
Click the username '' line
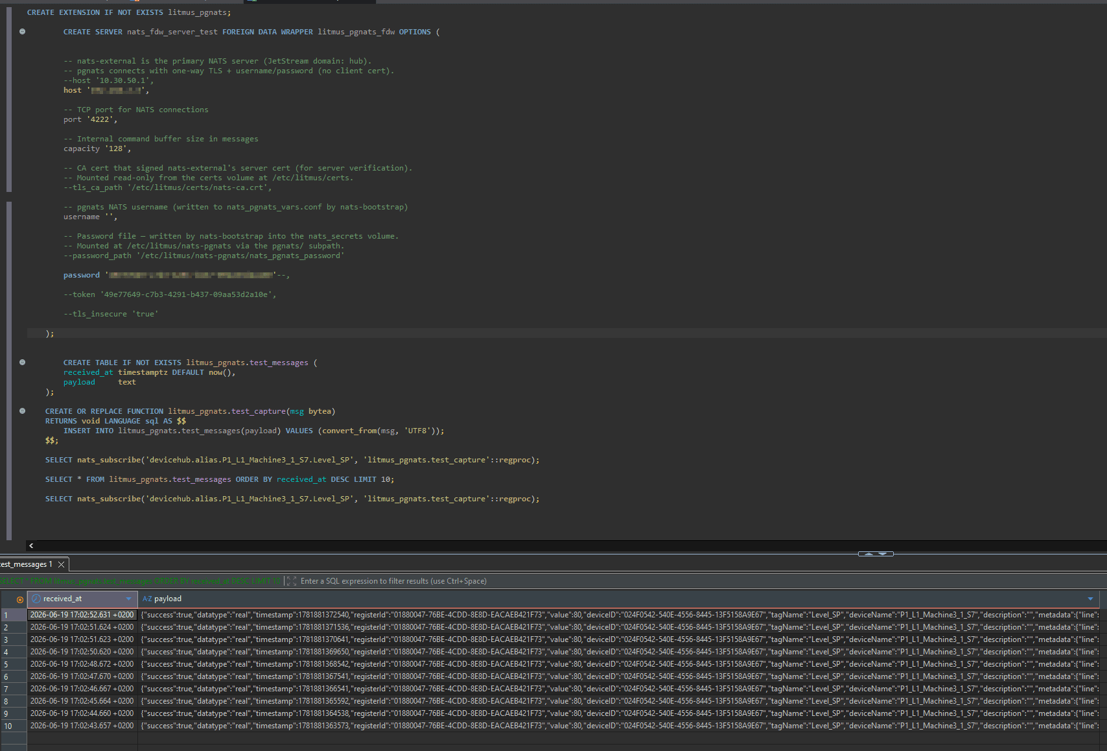tap(90, 217)
